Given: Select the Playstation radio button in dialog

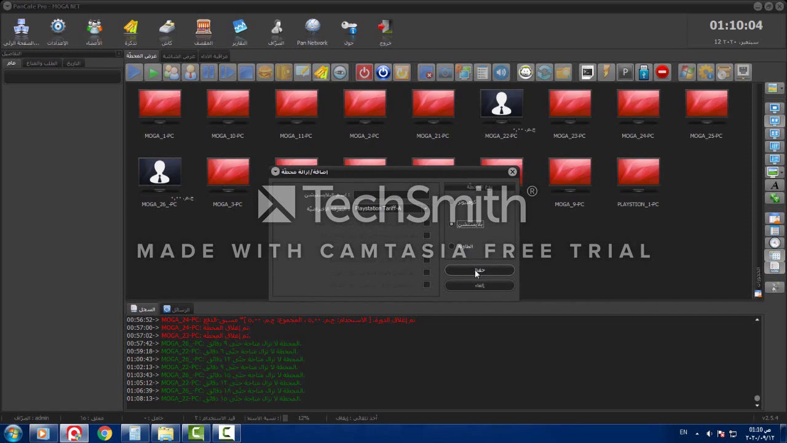Looking at the screenshot, I should 452,224.
